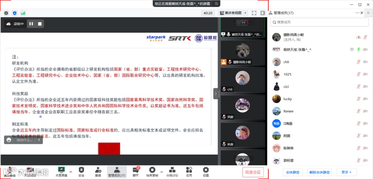Expand share screen options caret
The height and width of the screenshot is (179, 373).
(71, 172)
